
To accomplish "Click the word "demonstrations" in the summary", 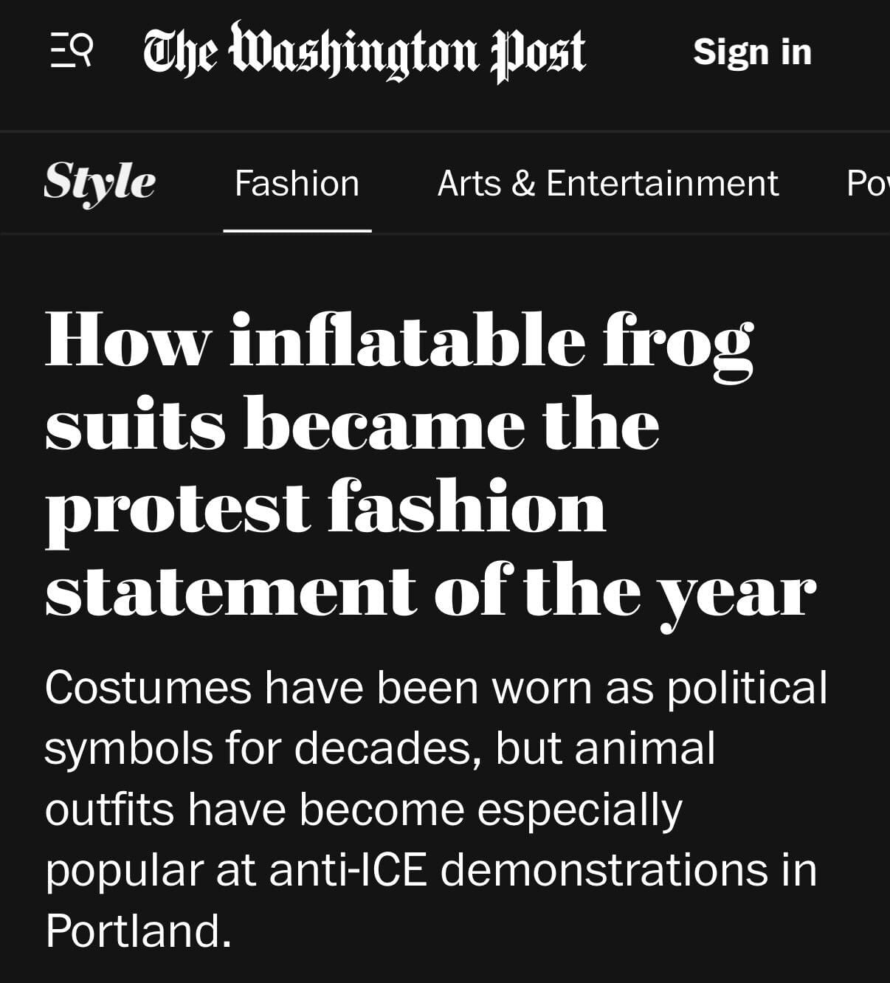I will (604, 869).
